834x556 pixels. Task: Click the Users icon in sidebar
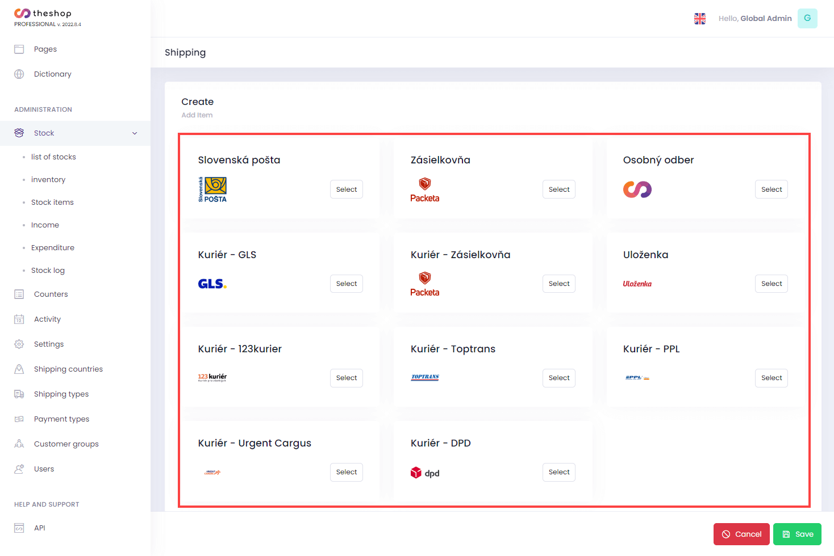pos(19,469)
